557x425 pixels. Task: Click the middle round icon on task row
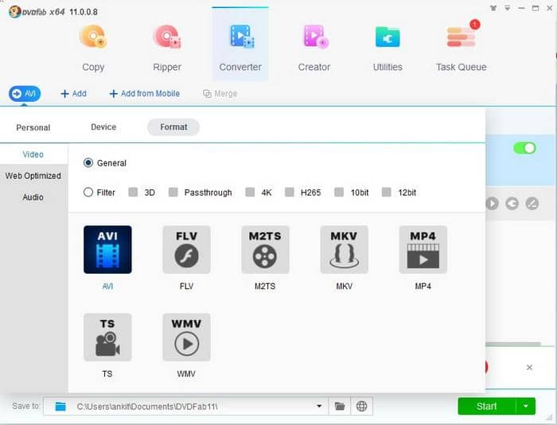[512, 204]
